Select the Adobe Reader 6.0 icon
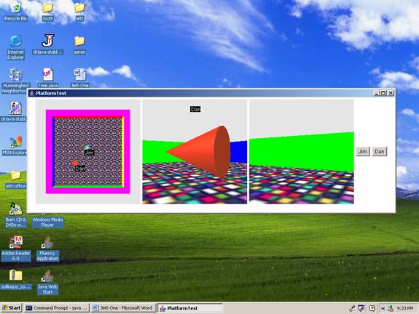 (x=16, y=249)
